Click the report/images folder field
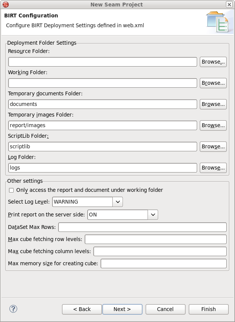 [103, 125]
